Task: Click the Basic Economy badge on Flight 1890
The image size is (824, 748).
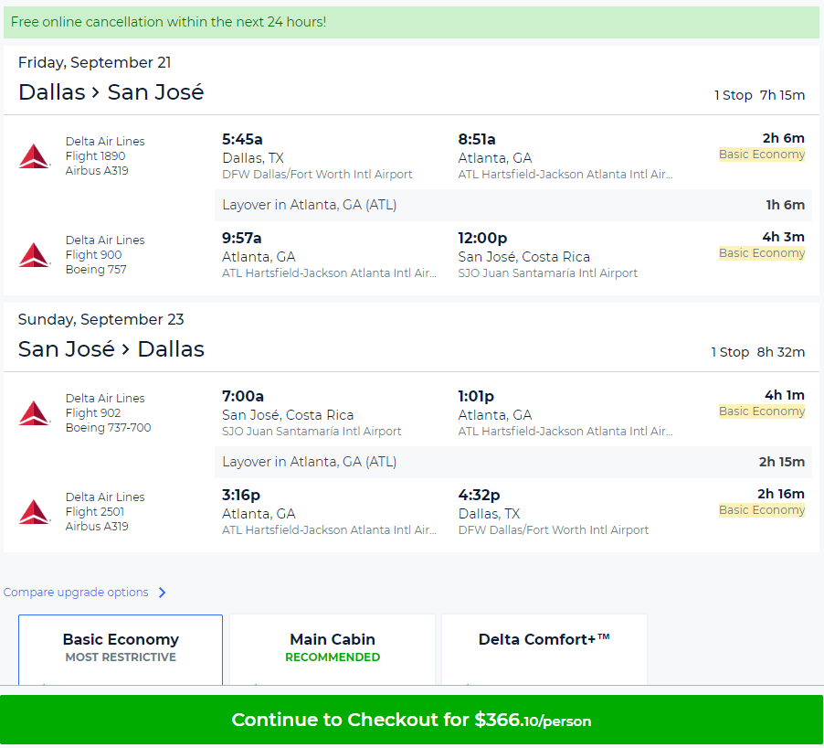Action: coord(762,154)
